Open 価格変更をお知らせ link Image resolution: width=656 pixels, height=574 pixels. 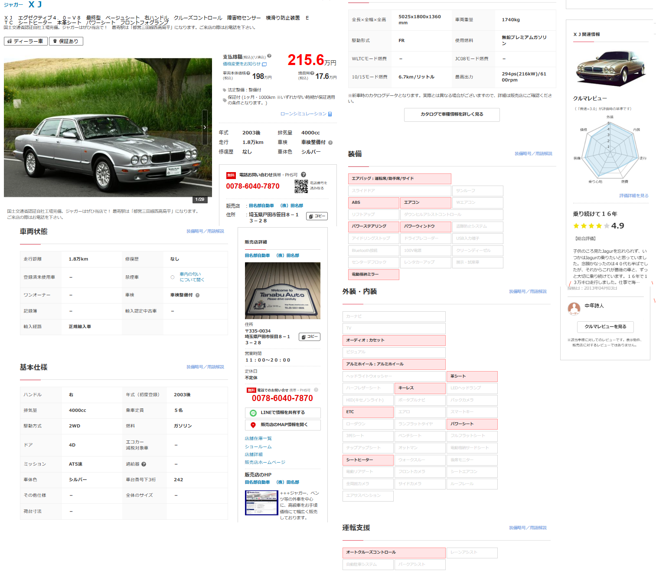coord(245,64)
